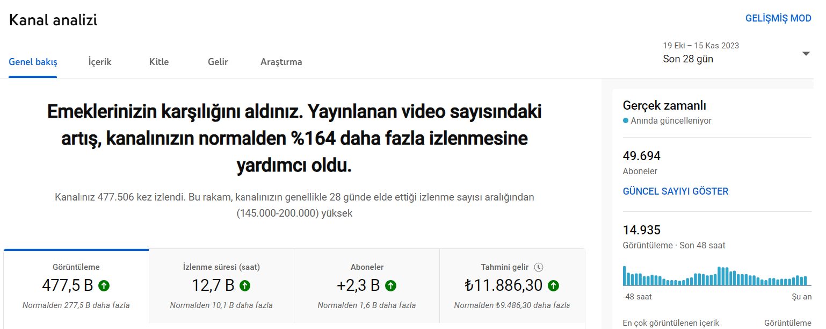Open the Gelir tab
The image size is (826, 329).
click(x=218, y=62)
